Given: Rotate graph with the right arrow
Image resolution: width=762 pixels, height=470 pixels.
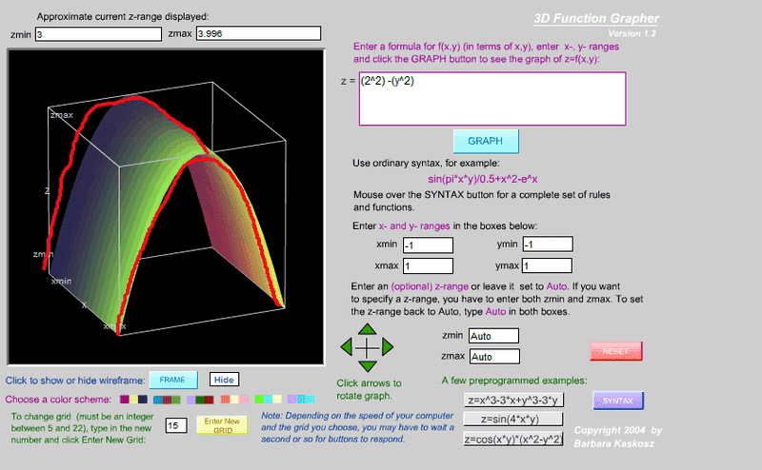Looking at the screenshot, I should (x=387, y=348).
